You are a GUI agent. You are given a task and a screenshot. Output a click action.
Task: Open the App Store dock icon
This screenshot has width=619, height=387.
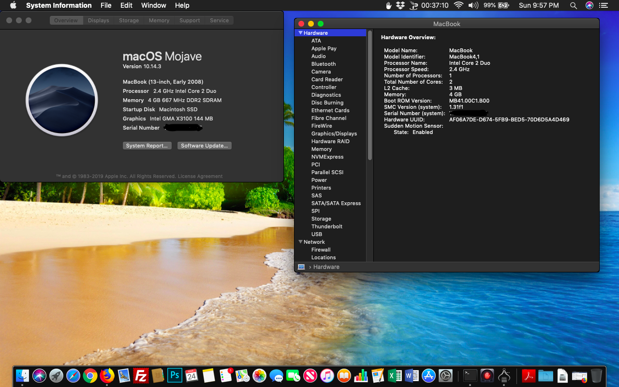click(429, 375)
